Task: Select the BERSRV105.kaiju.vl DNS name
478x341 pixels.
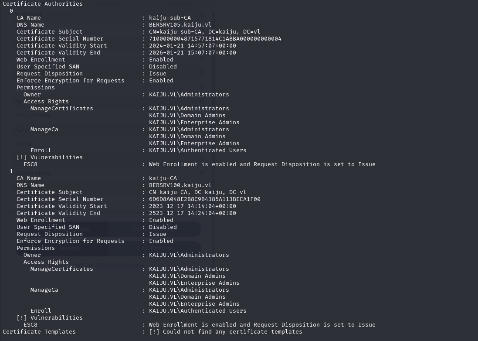Action: tap(180, 25)
